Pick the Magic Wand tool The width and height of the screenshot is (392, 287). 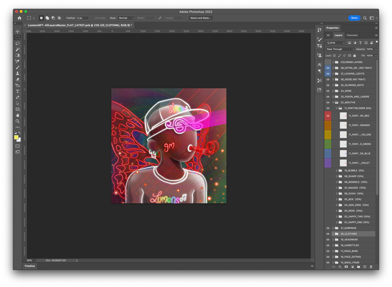coord(18,49)
